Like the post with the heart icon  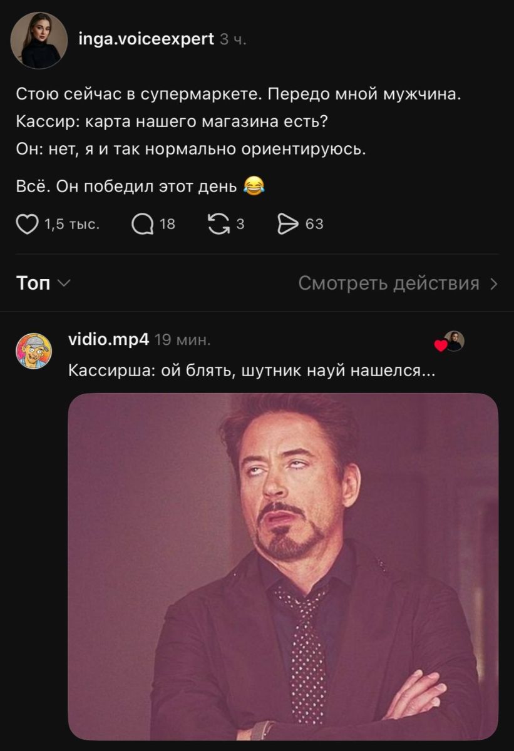tap(26, 224)
